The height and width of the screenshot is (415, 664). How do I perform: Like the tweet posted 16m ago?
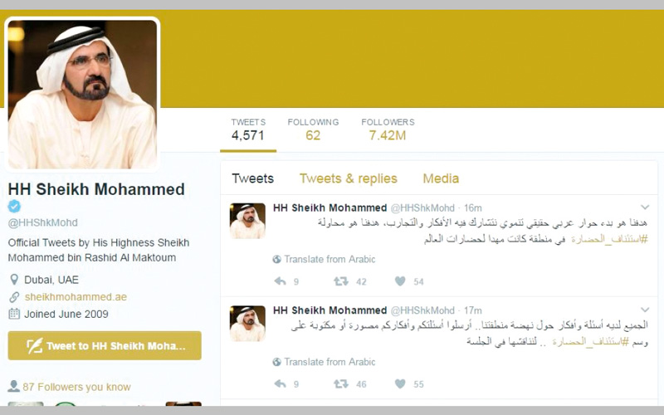[400, 281]
